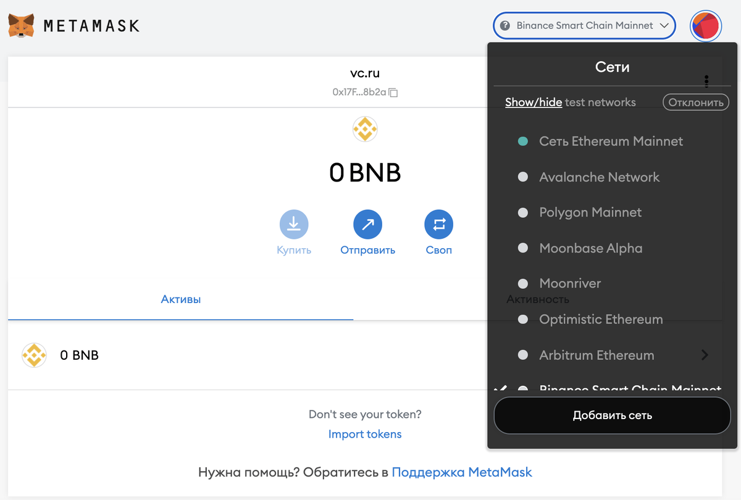Image resolution: width=741 pixels, height=500 pixels.
Task: Click the Своп swap icon
Action: (x=439, y=225)
